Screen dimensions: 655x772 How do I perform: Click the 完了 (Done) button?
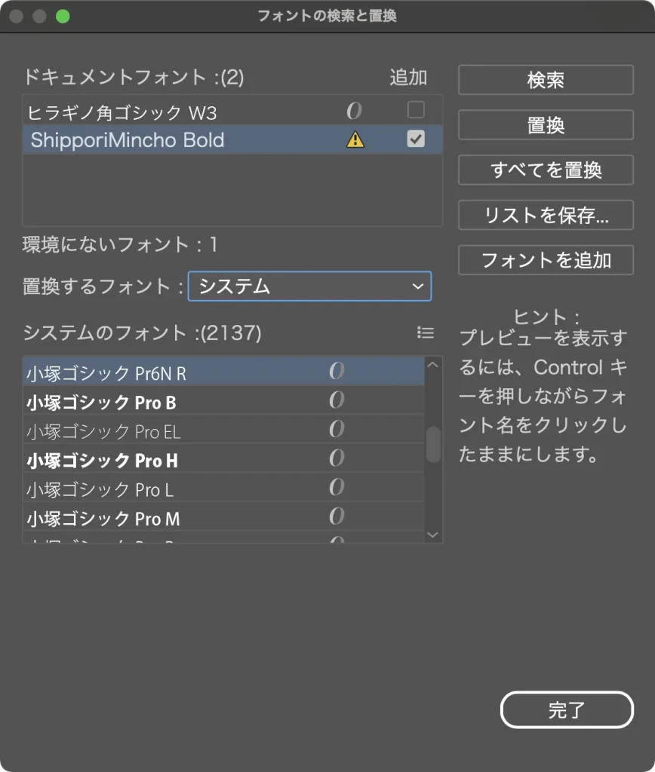coord(567,710)
